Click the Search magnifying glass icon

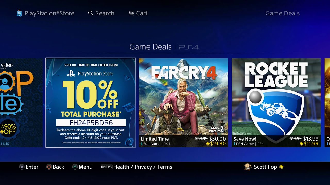[x=91, y=13]
